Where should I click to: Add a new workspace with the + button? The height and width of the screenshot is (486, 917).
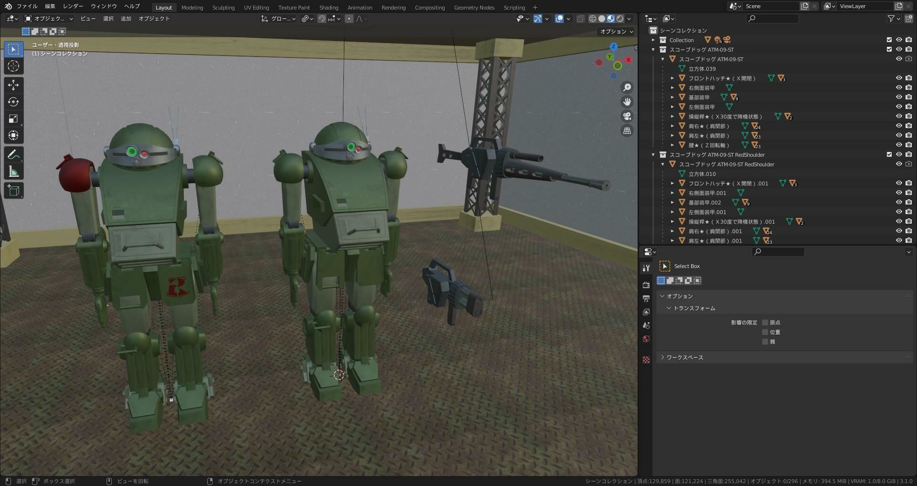pos(534,7)
